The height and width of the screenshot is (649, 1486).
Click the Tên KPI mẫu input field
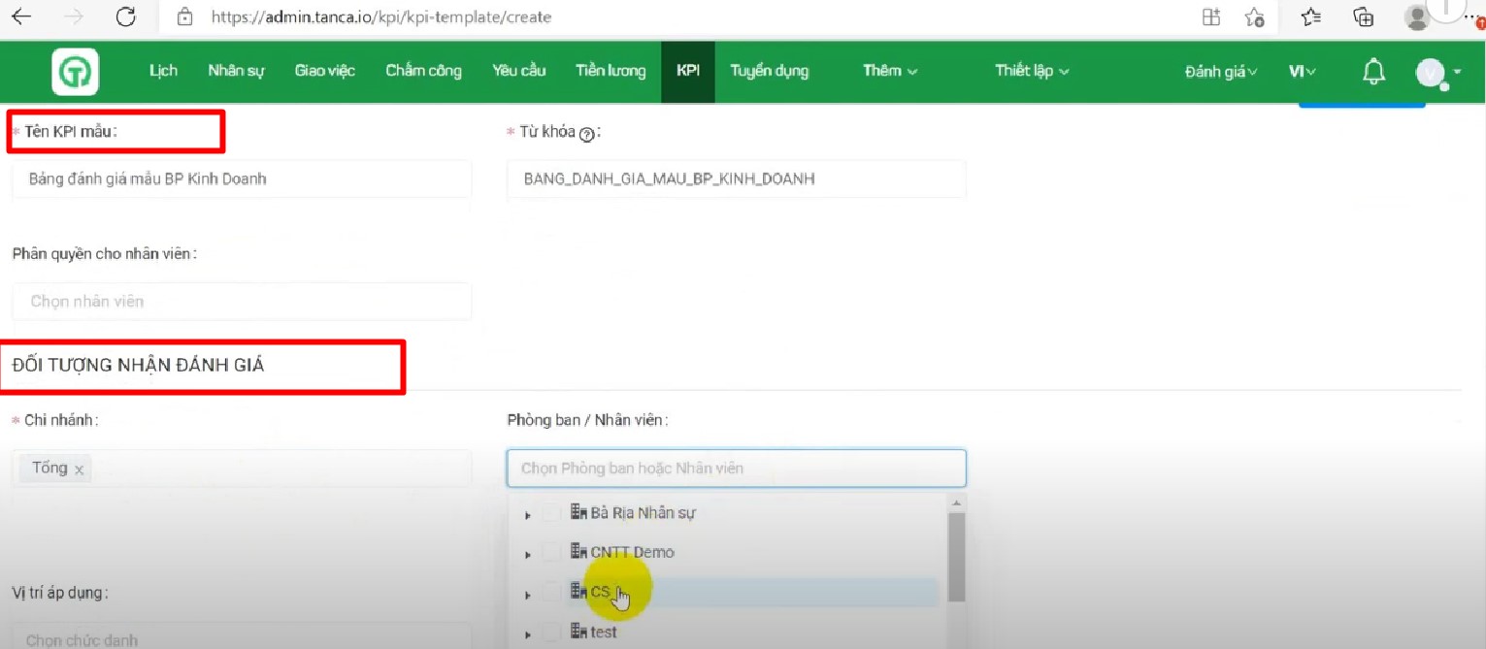(241, 179)
